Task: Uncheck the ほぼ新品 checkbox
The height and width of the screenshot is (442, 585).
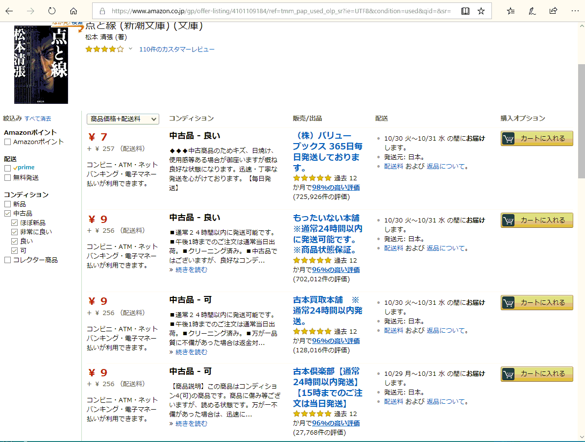Action: [15, 222]
